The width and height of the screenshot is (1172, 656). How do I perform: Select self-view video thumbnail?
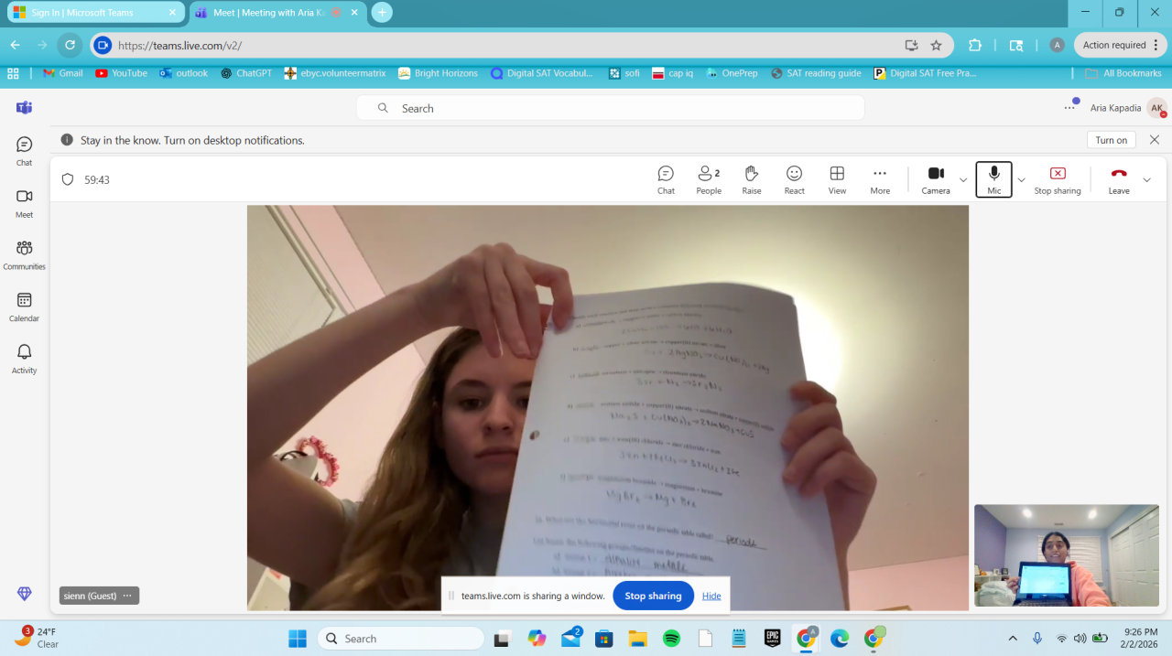(1067, 555)
